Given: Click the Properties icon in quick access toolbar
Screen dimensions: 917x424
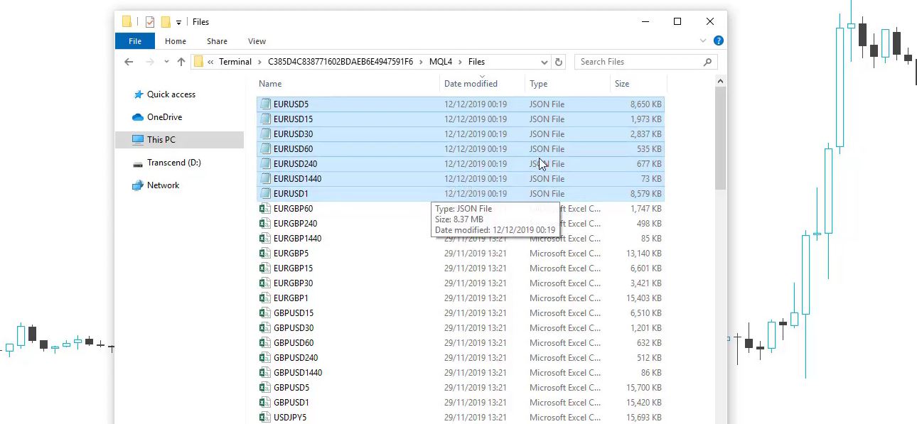Looking at the screenshot, I should coord(149,21).
